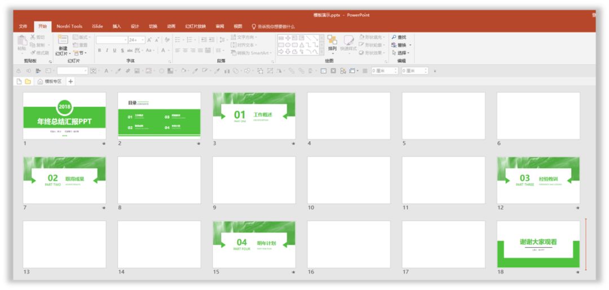Toggle text shadow (S) formatting

click(x=122, y=51)
